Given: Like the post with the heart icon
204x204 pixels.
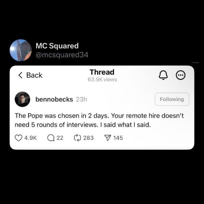Looking at the screenshot, I should click(18, 138).
